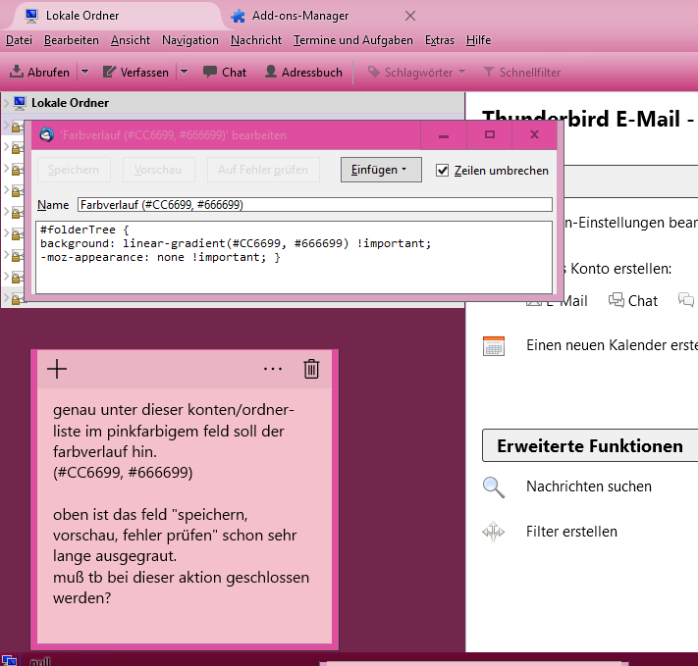
Task: Open the Ansicht menu
Action: click(131, 40)
